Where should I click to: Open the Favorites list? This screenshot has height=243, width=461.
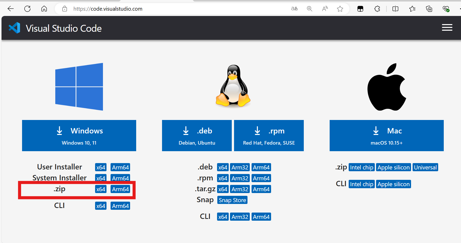(412, 9)
